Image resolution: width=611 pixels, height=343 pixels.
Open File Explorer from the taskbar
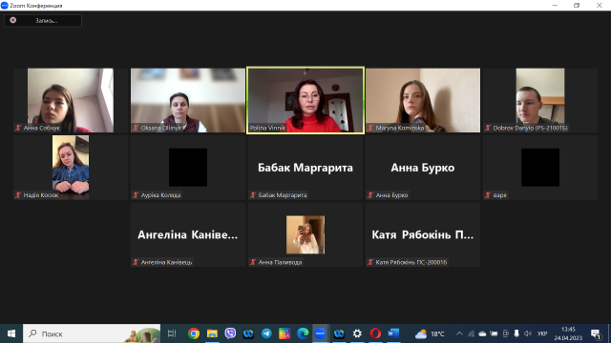[212, 333]
